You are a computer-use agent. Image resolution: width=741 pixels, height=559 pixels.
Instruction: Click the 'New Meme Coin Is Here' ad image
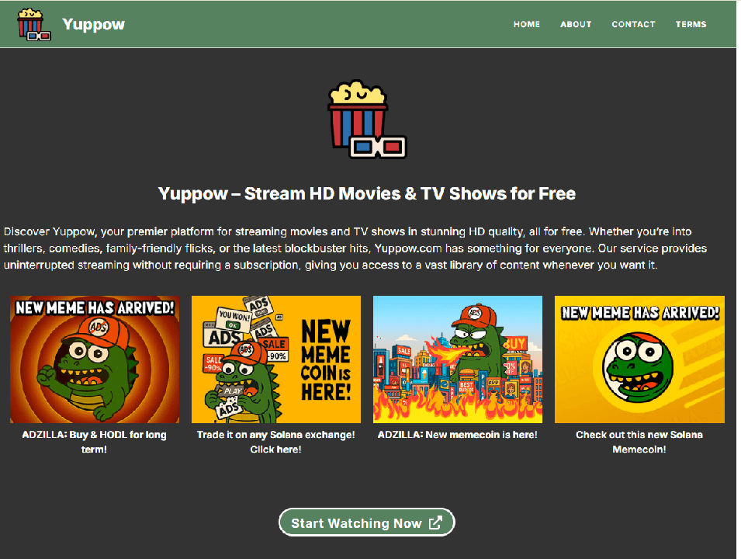click(276, 359)
